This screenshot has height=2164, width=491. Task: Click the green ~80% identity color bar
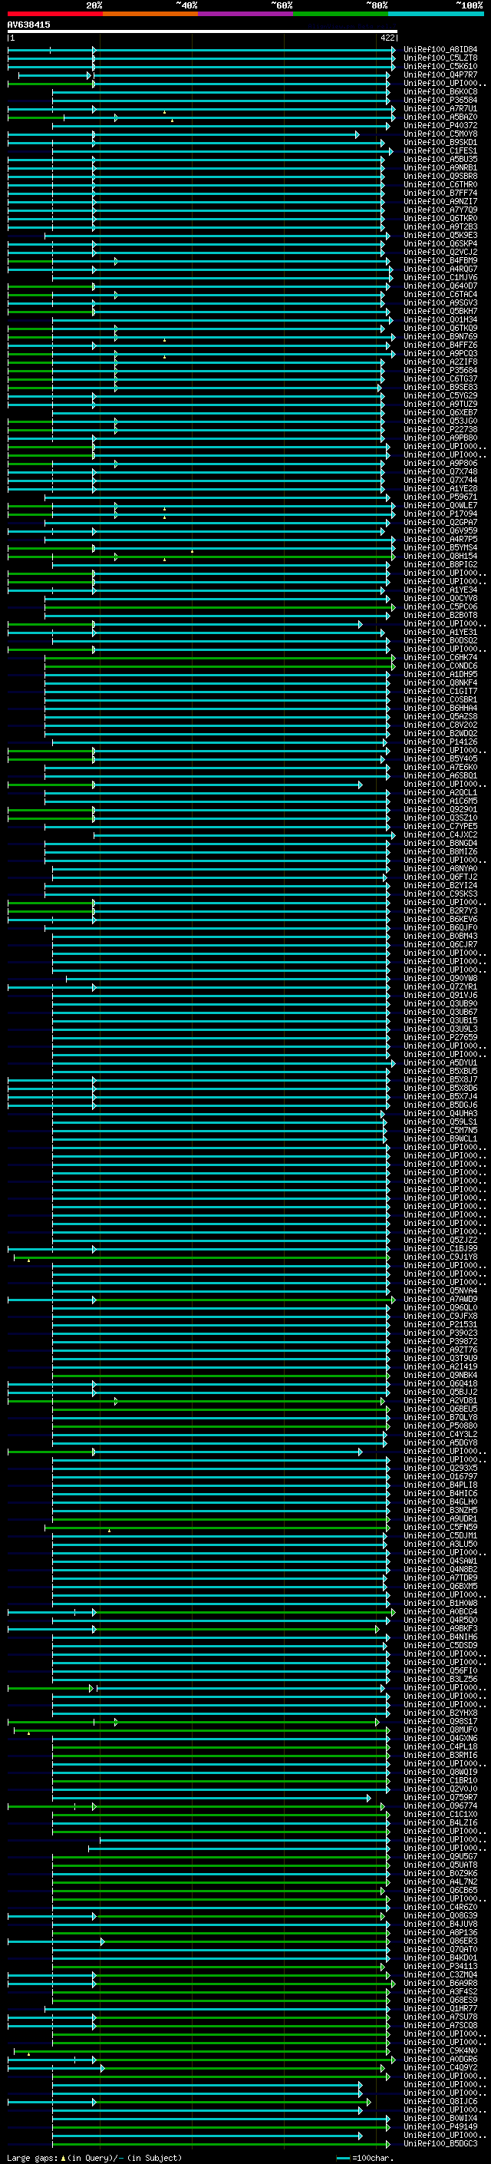click(x=341, y=14)
